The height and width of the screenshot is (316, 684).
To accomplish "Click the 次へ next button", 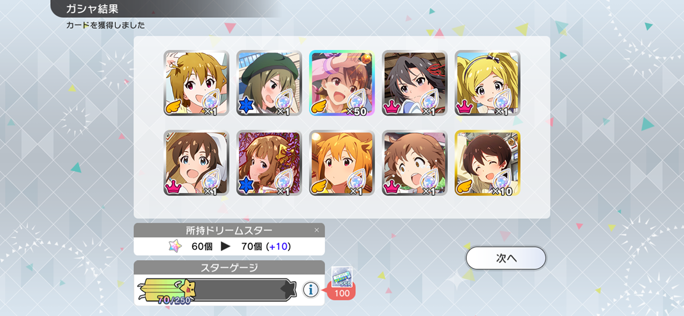I will point(506,258).
